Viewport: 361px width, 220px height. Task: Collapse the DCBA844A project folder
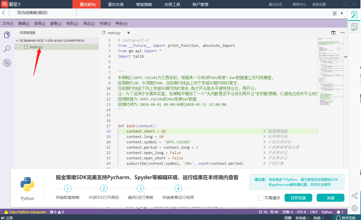56,40
